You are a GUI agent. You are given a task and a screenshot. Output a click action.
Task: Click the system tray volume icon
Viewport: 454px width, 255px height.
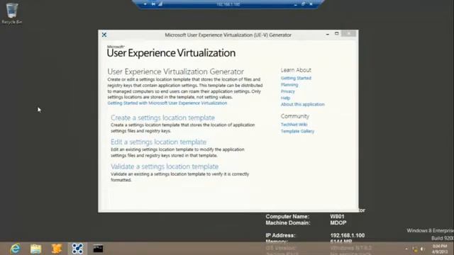(423, 249)
